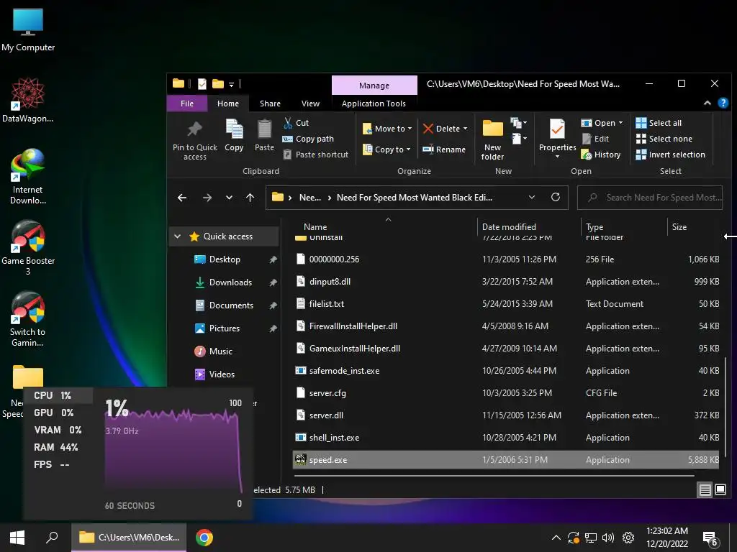Show hidden system tray icons
The width and height of the screenshot is (737, 552).
tap(556, 538)
